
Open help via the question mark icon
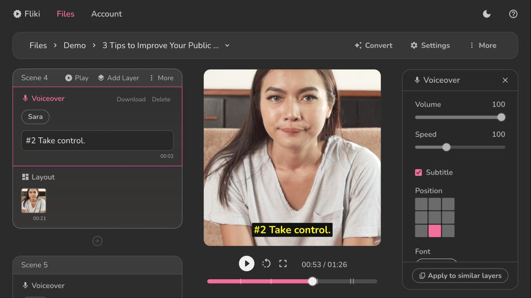click(513, 14)
